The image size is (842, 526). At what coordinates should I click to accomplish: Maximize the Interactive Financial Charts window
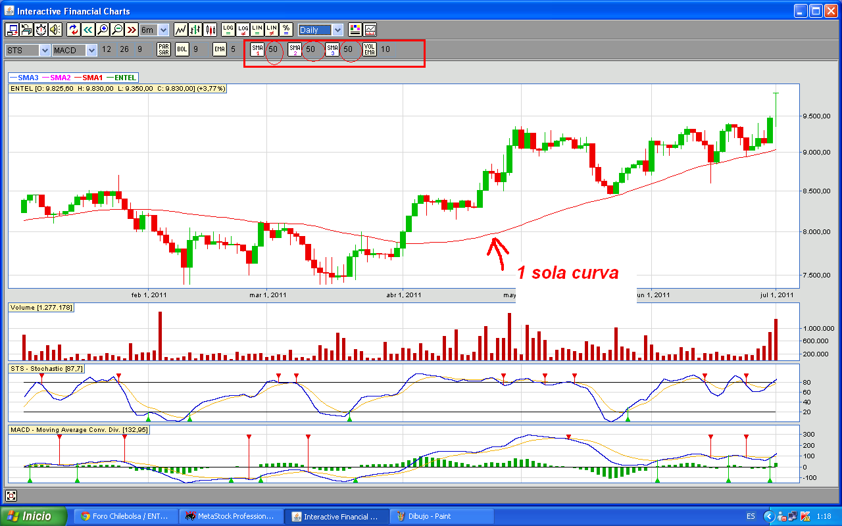tap(816, 11)
